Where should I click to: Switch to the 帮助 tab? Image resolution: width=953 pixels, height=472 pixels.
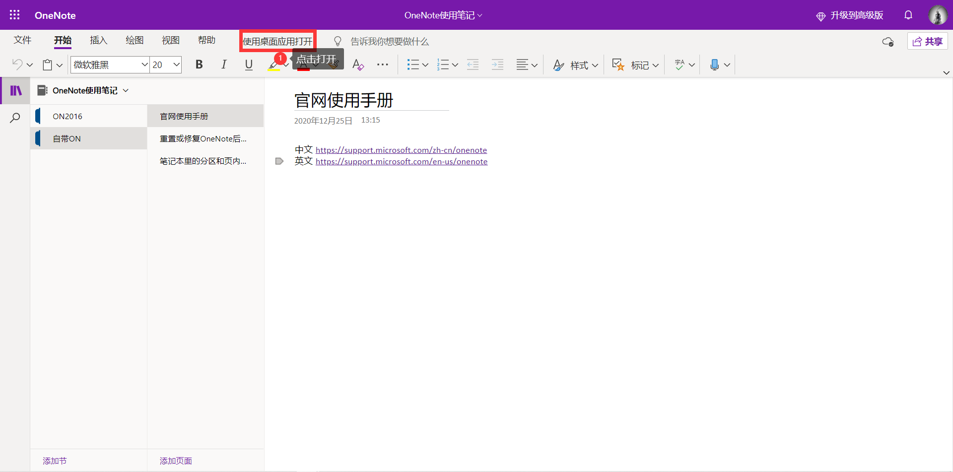pyautogui.click(x=206, y=40)
